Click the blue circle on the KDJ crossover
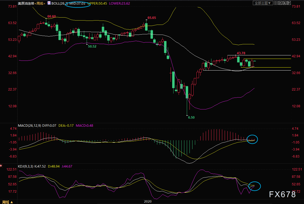The width and height of the screenshot is (304, 204). [x=254, y=186]
